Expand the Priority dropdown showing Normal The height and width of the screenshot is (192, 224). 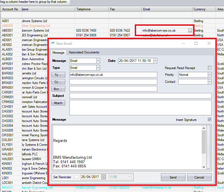coord(209,75)
